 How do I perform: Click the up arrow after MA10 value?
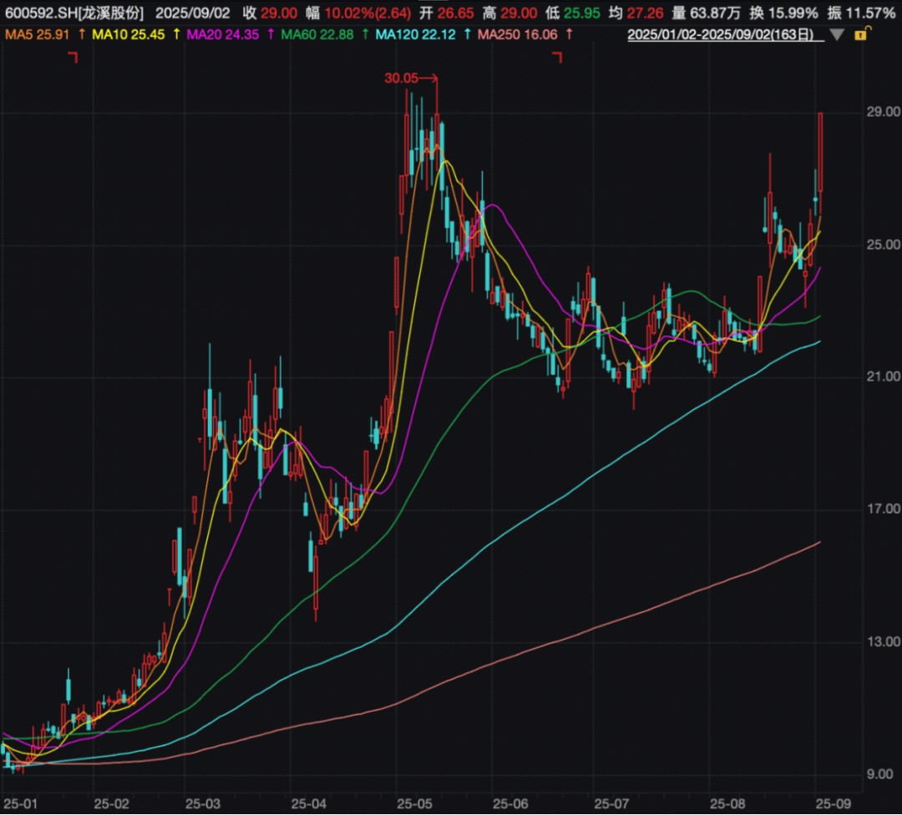click(x=175, y=34)
